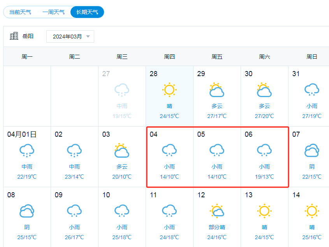Click the cloudy icon on April 03
The image size is (329, 247).
click(x=122, y=151)
